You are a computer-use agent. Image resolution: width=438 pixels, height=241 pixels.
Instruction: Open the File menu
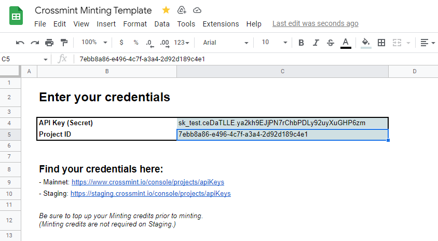pyautogui.click(x=40, y=24)
